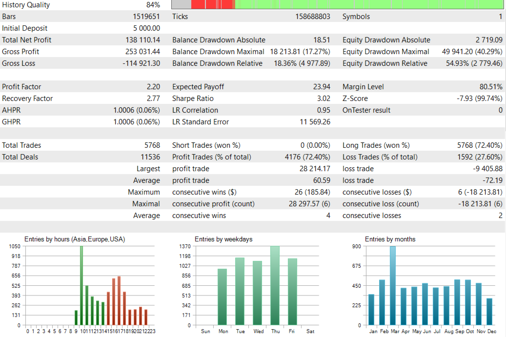The image size is (506, 337).
Task: Click the Thursday bar in weekdays chart
Action: point(275,285)
